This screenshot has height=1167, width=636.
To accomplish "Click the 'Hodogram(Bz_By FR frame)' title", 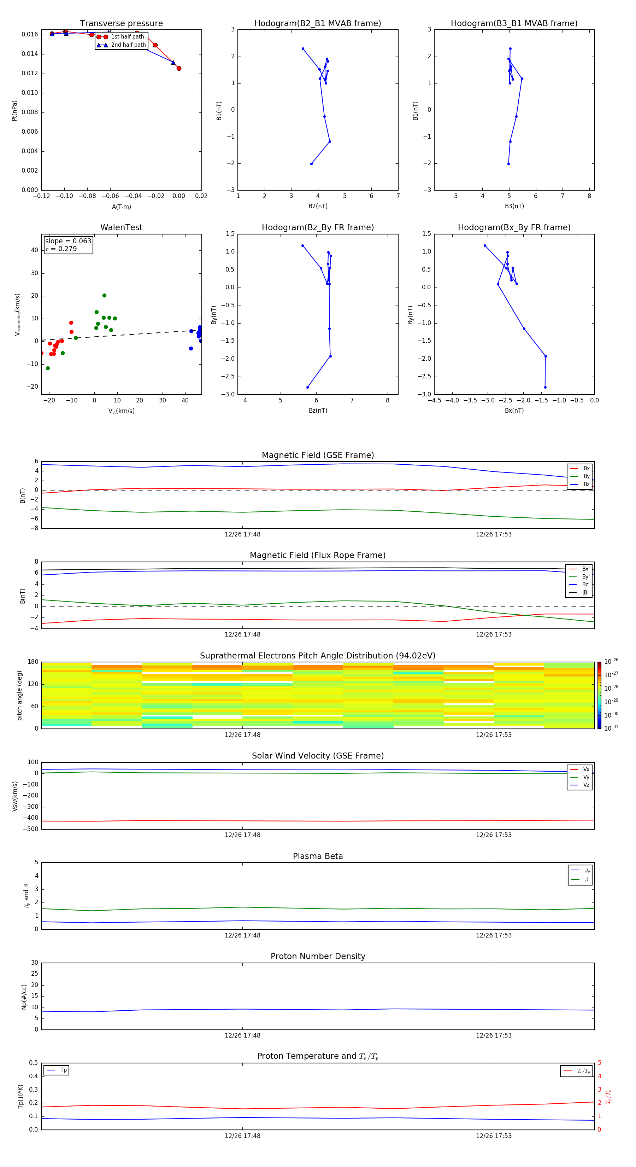I will (318, 227).
